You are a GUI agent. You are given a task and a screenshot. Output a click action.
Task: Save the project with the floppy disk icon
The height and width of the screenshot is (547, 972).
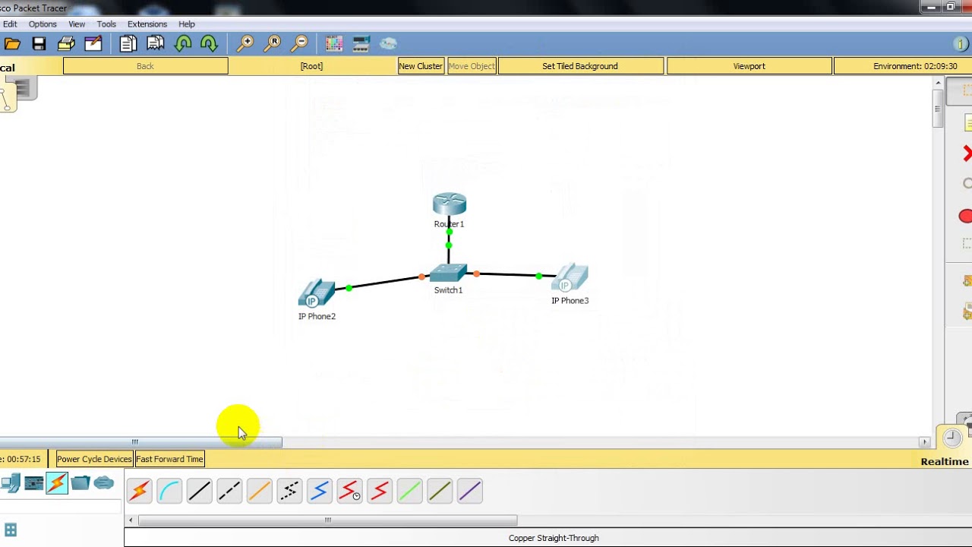(39, 43)
